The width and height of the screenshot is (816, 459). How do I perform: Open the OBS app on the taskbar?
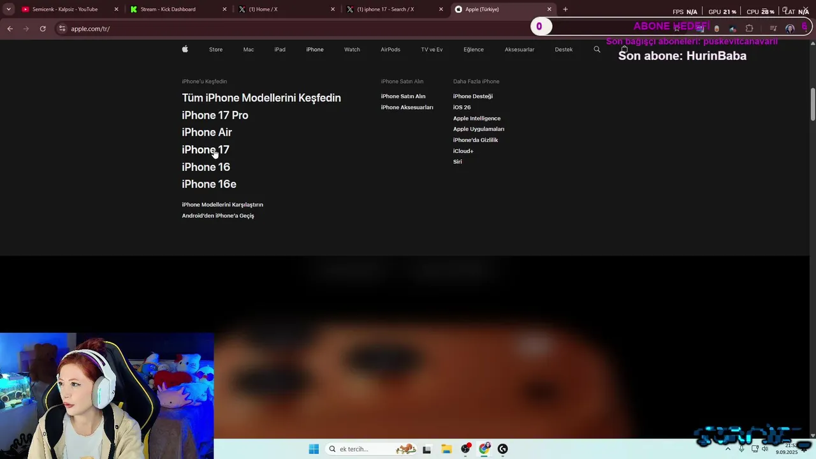click(x=465, y=449)
